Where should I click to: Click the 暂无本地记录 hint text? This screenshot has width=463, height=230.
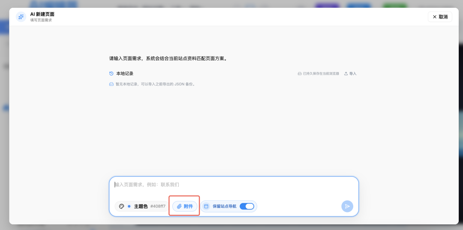tap(155, 84)
